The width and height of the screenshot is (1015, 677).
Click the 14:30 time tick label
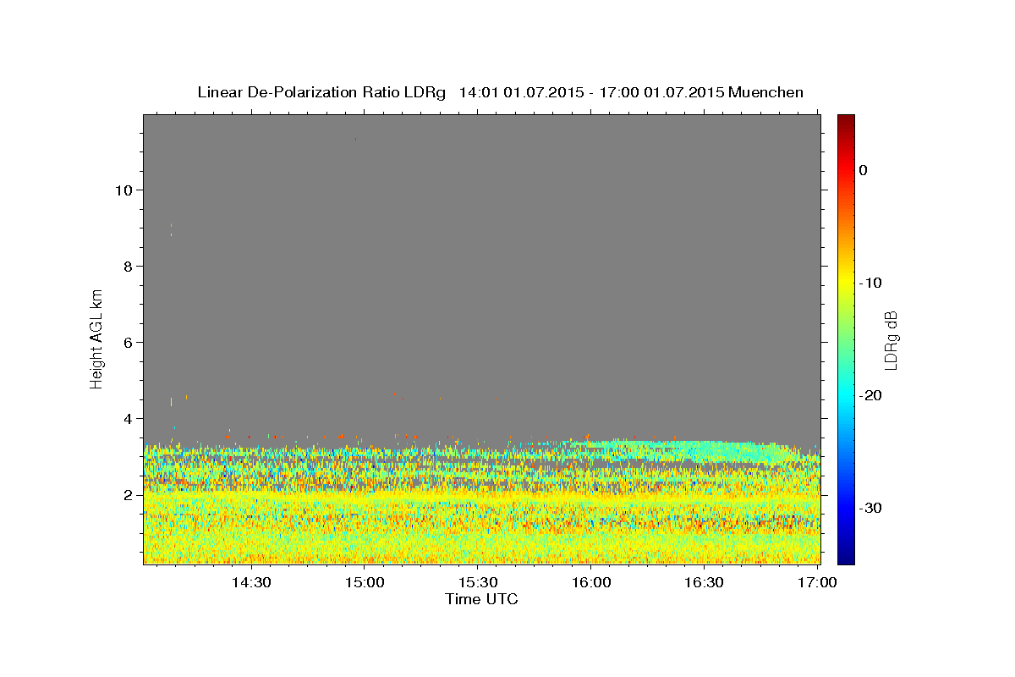coord(251,583)
